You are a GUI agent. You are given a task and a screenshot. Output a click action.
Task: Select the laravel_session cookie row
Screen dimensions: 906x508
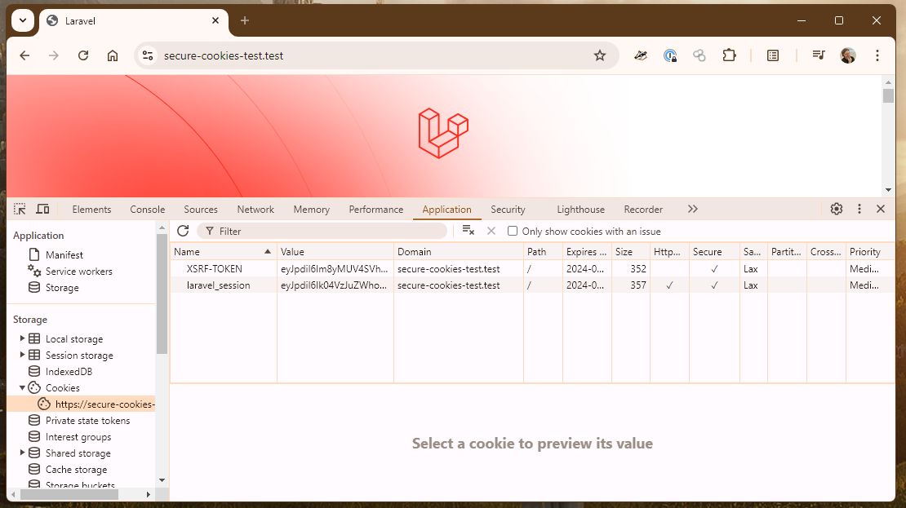[532, 285]
